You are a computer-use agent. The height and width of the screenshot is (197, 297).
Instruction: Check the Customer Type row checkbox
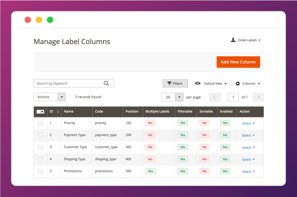pyautogui.click(x=40, y=147)
